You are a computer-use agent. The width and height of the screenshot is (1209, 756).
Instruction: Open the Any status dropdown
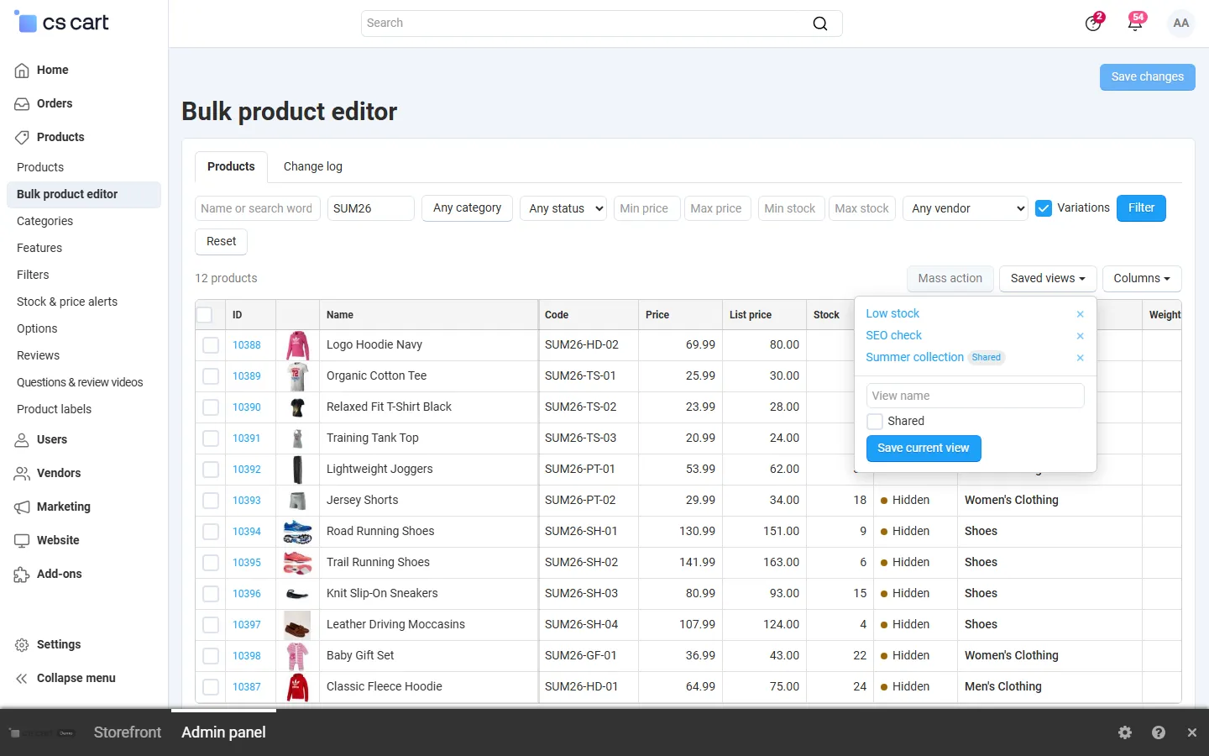coord(563,208)
